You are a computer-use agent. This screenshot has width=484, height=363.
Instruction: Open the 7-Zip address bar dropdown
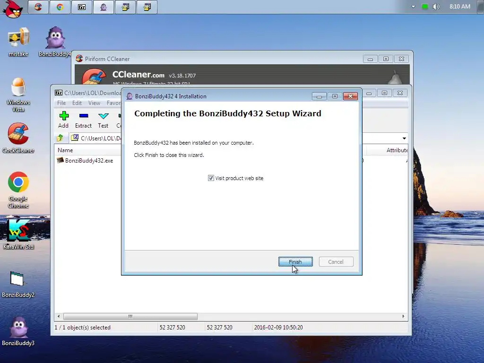click(404, 138)
